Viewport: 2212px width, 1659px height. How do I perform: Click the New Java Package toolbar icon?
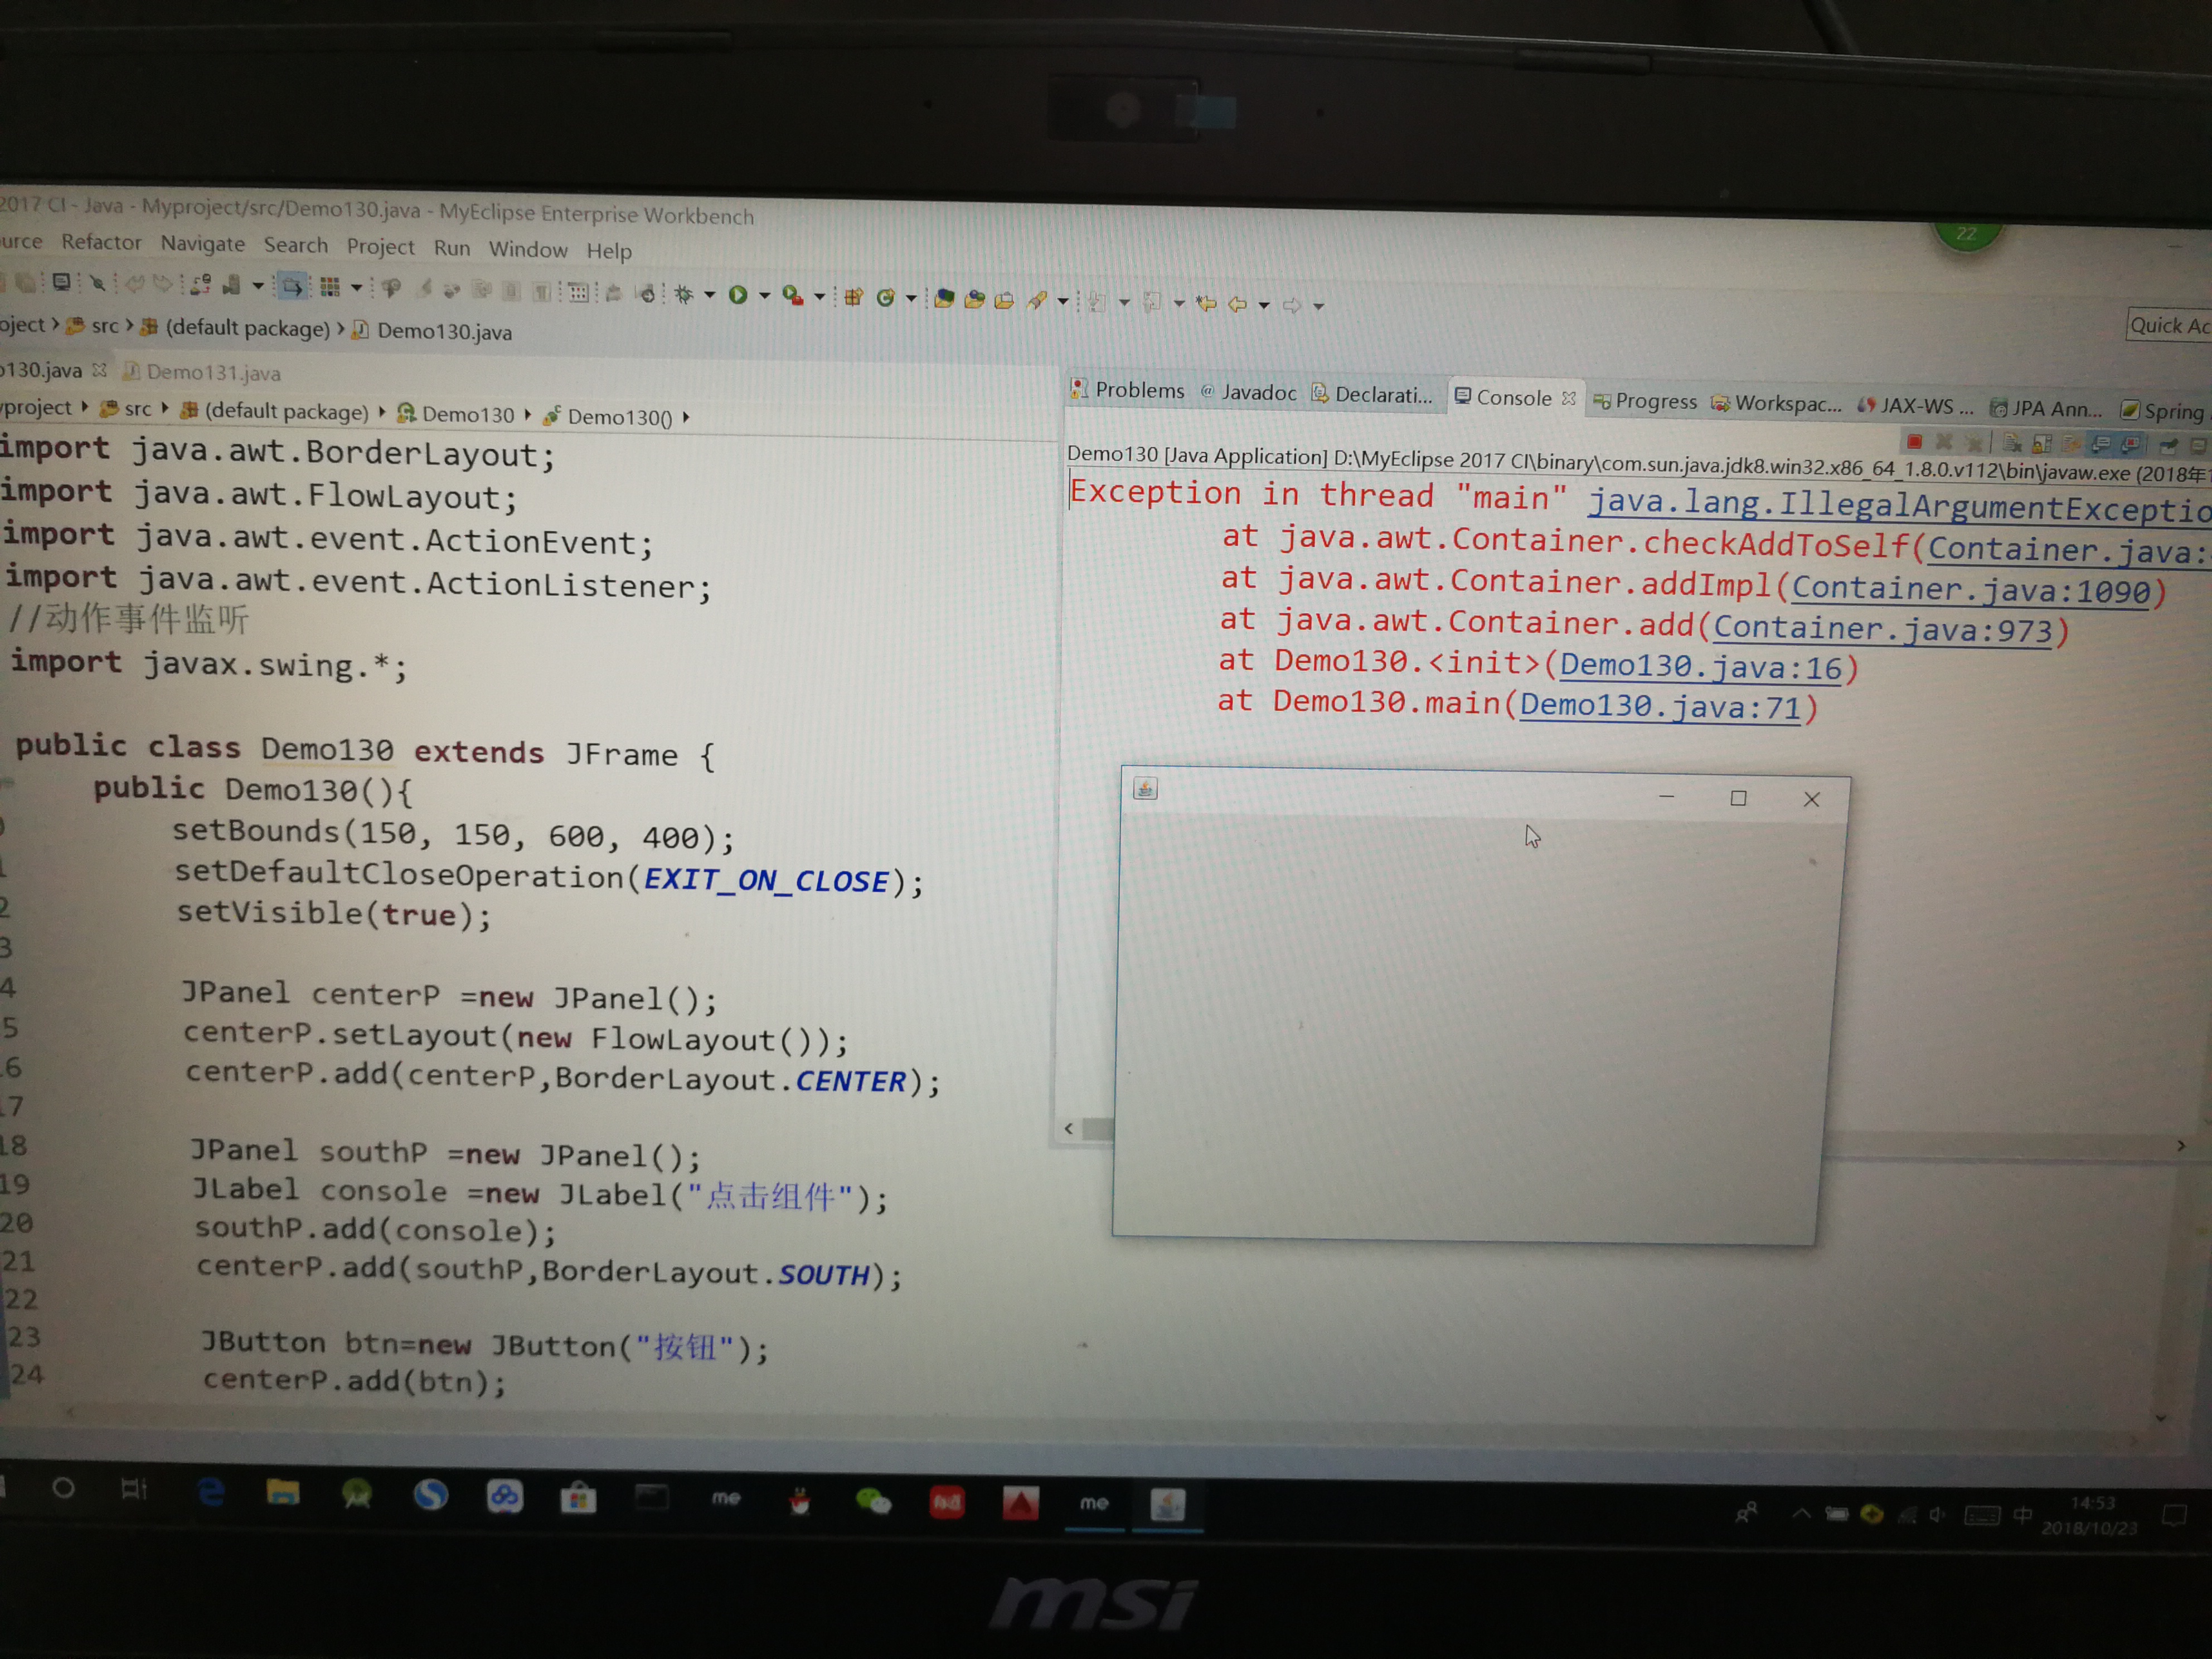point(854,297)
